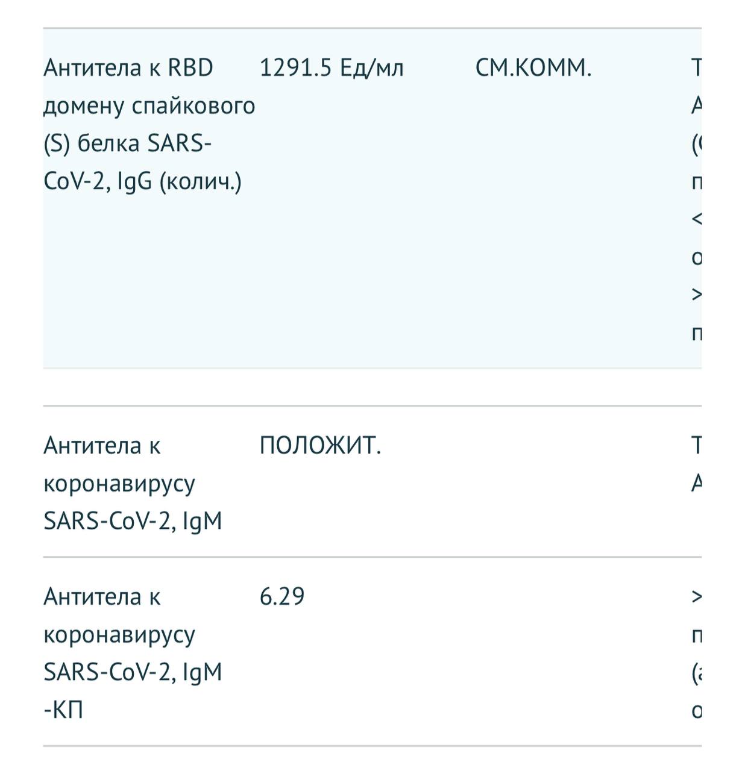
Task: Click the highlighted blue IgG result row
Action: coord(372,198)
